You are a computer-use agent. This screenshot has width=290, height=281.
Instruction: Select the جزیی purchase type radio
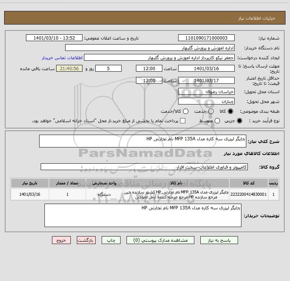click(x=239, y=121)
